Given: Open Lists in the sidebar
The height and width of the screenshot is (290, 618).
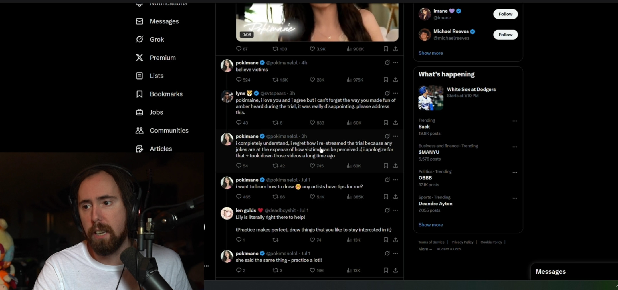Looking at the screenshot, I should (149, 76).
